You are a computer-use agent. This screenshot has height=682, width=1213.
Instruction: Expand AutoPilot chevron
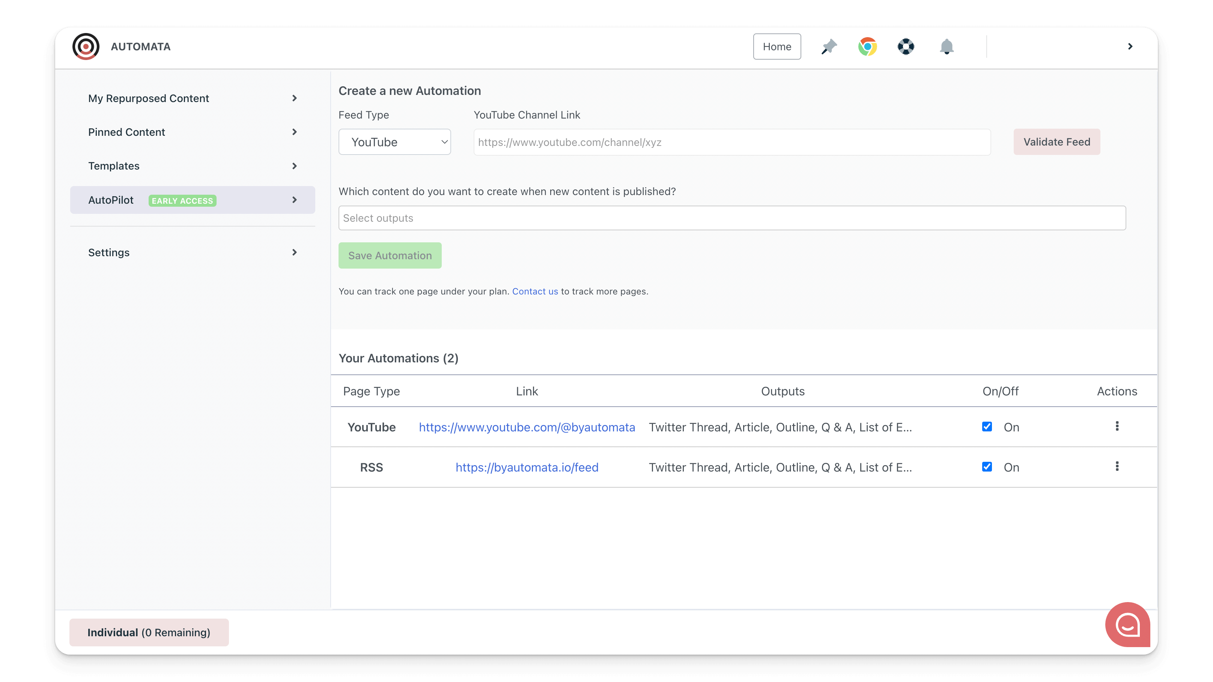tap(295, 200)
